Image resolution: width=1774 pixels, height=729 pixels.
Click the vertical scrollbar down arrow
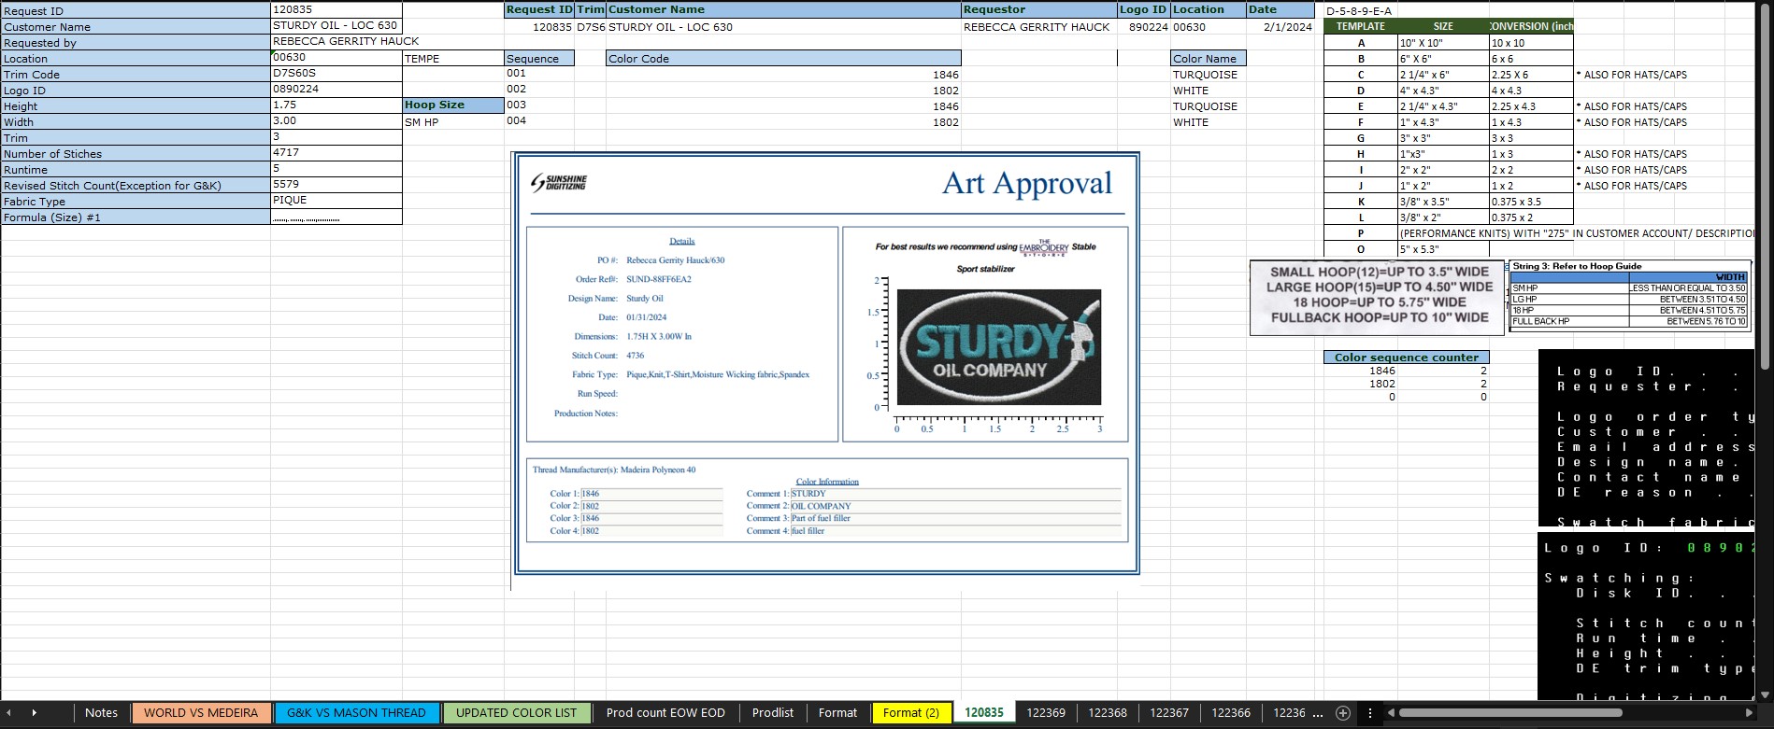(1765, 694)
